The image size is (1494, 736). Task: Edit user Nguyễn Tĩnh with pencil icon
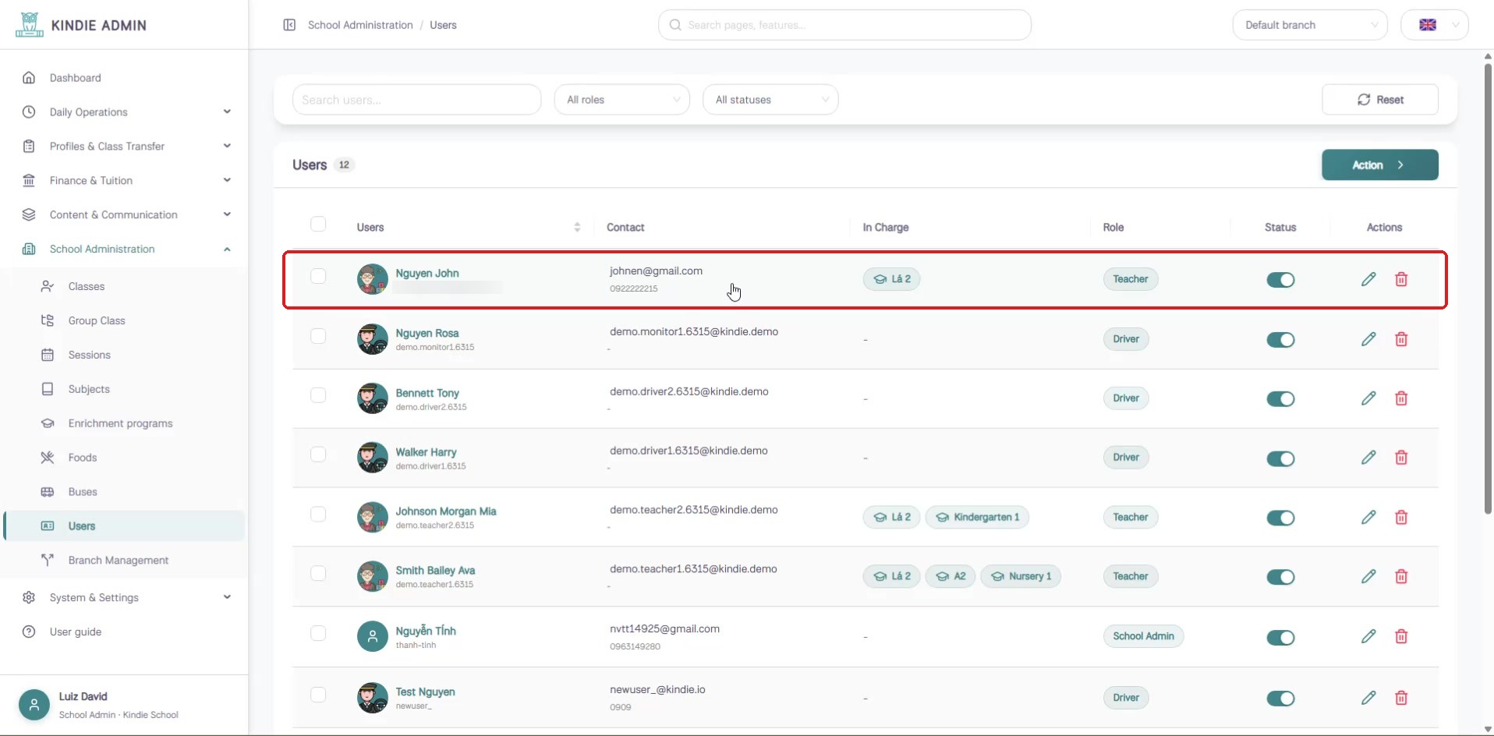coord(1368,636)
